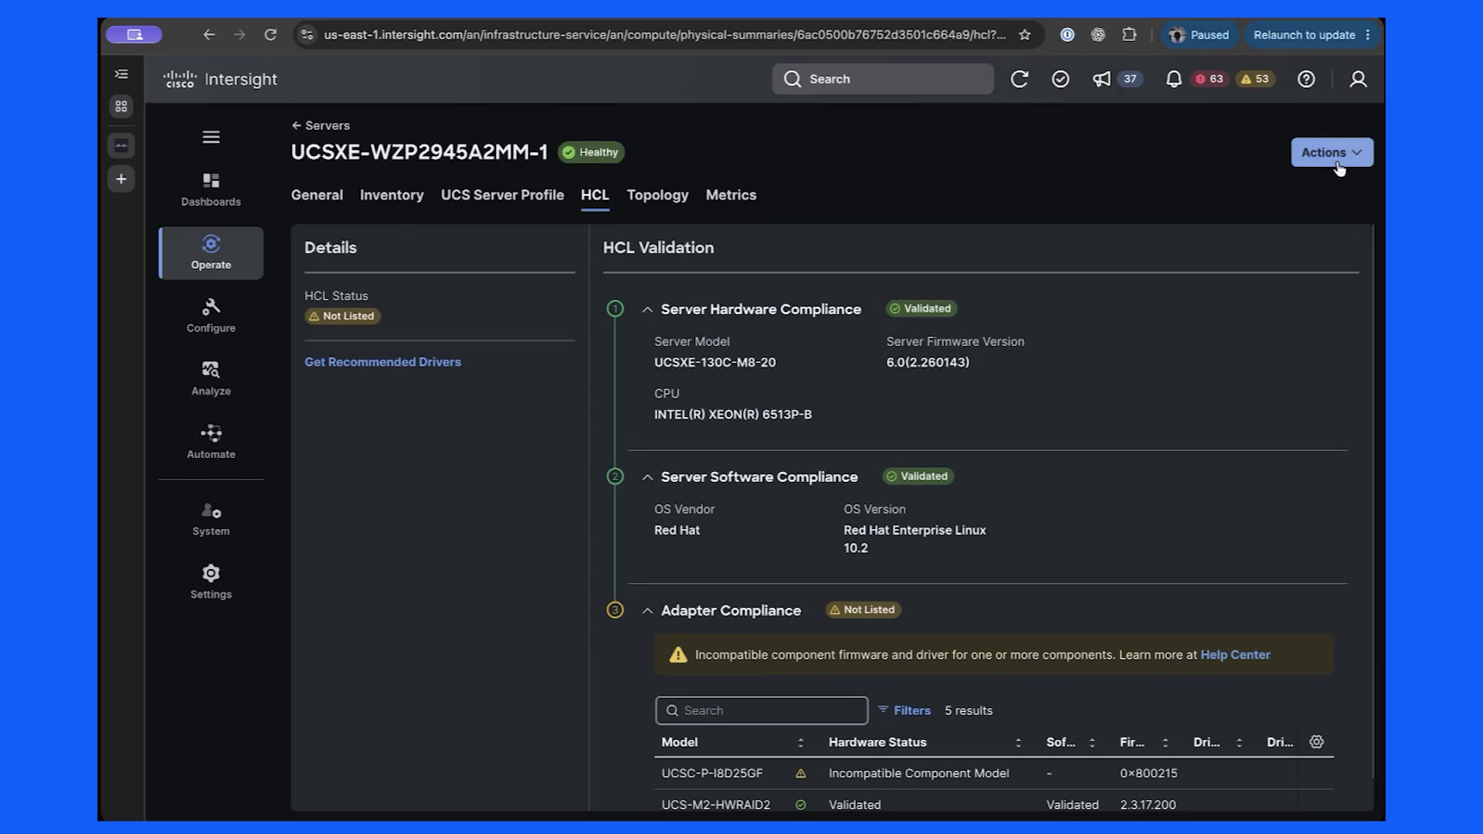This screenshot has width=1483, height=834.
Task: Show the 53 warning alarms badge
Action: click(x=1255, y=79)
